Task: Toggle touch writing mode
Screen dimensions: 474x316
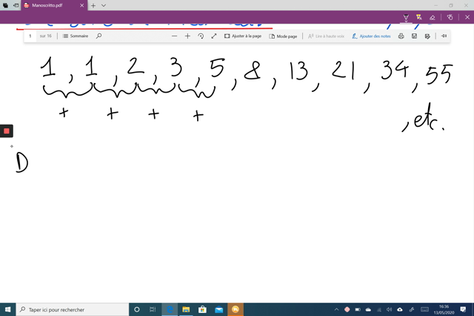Action: tap(450, 17)
